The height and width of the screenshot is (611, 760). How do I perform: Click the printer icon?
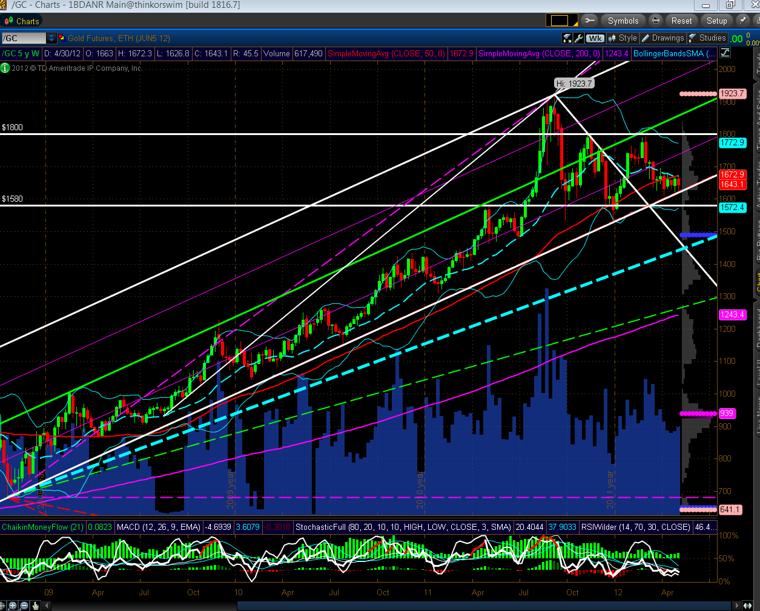click(x=655, y=21)
